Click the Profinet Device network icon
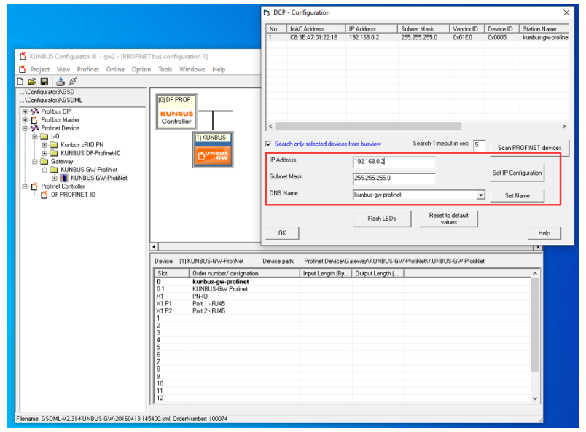Viewport: 586px width, 432px height. click(x=35, y=127)
